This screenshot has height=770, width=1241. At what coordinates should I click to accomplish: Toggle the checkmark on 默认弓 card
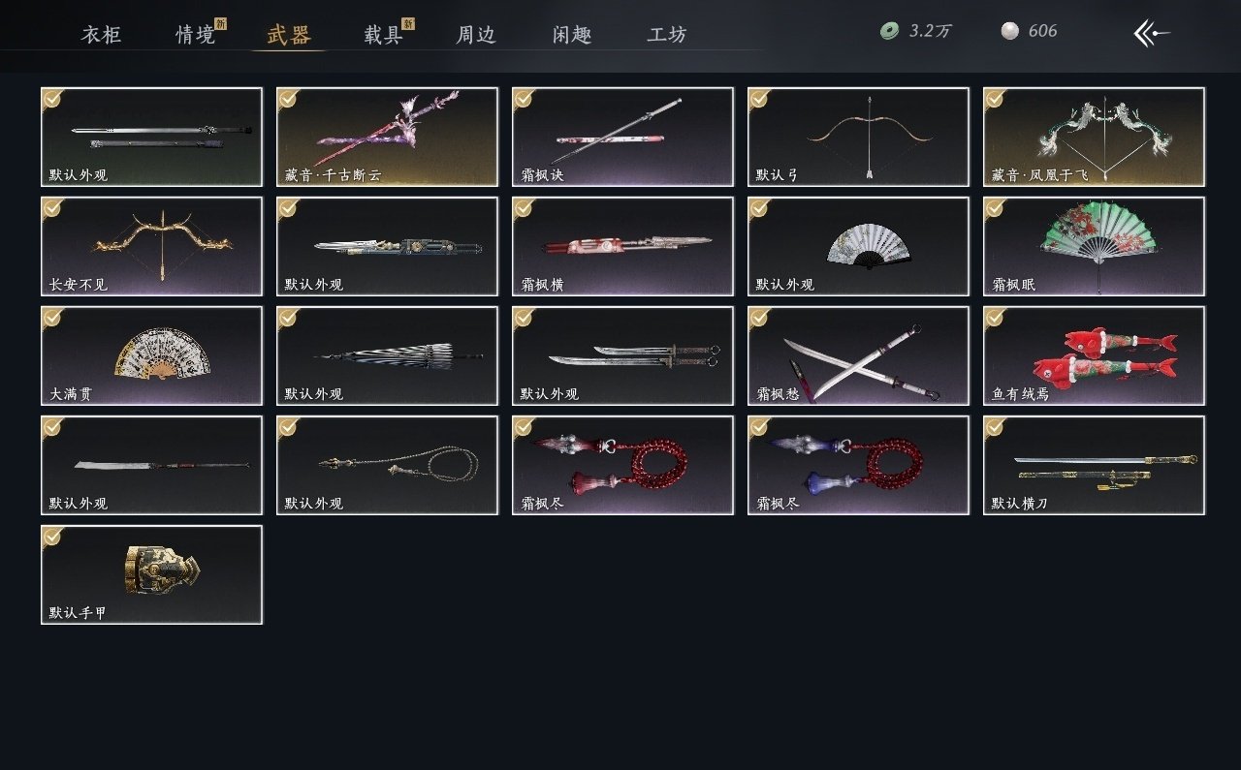[759, 98]
